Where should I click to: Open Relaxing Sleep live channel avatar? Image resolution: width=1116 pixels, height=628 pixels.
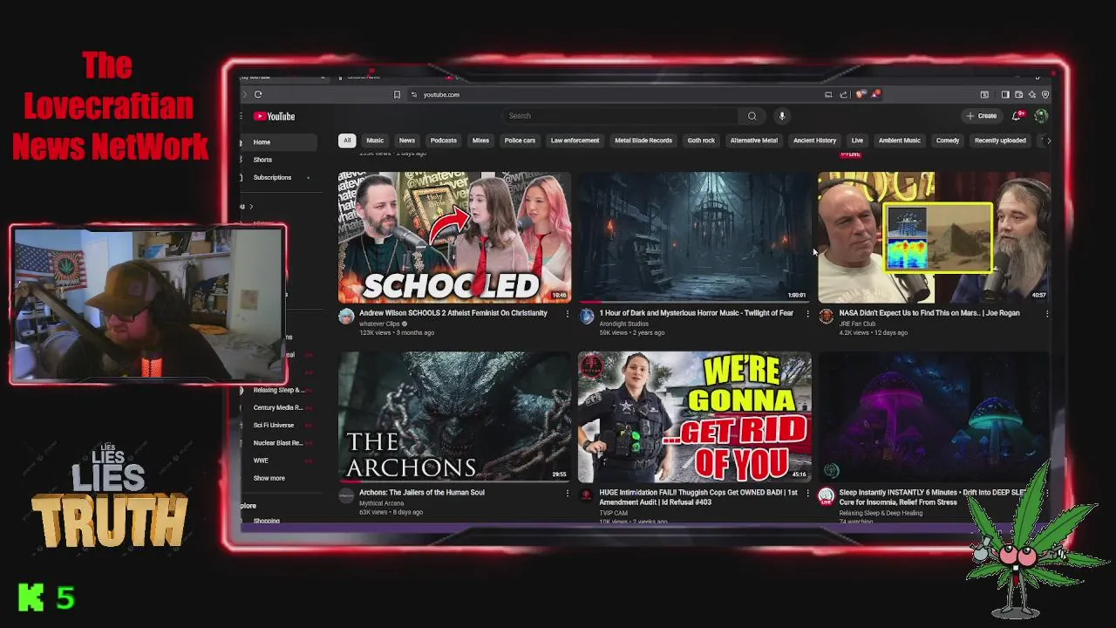point(826,497)
